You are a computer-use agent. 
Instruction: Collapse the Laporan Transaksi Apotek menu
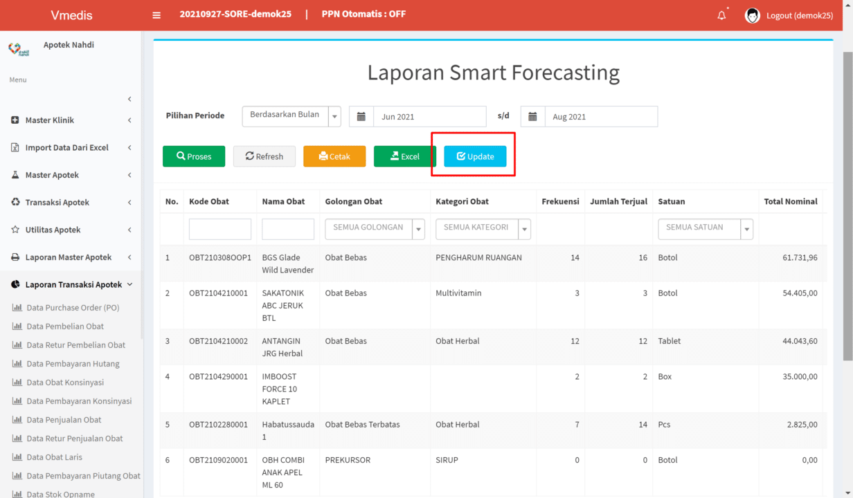pos(129,284)
